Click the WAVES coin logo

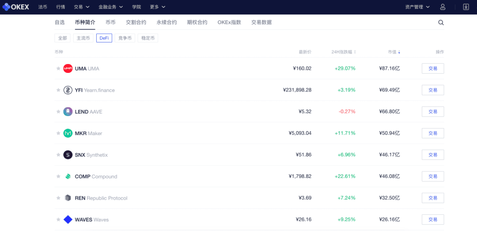point(68,220)
